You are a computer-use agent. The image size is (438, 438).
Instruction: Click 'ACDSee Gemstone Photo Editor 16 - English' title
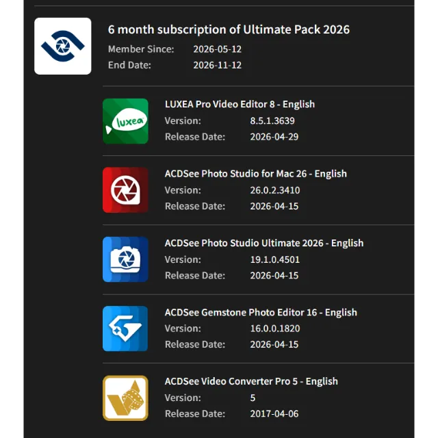pos(261,312)
